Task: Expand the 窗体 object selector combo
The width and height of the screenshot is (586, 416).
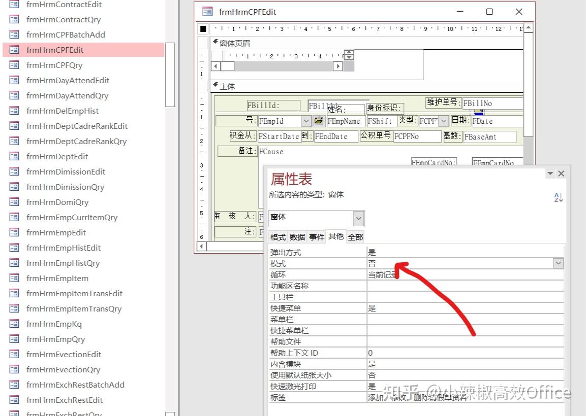Action: [359, 218]
